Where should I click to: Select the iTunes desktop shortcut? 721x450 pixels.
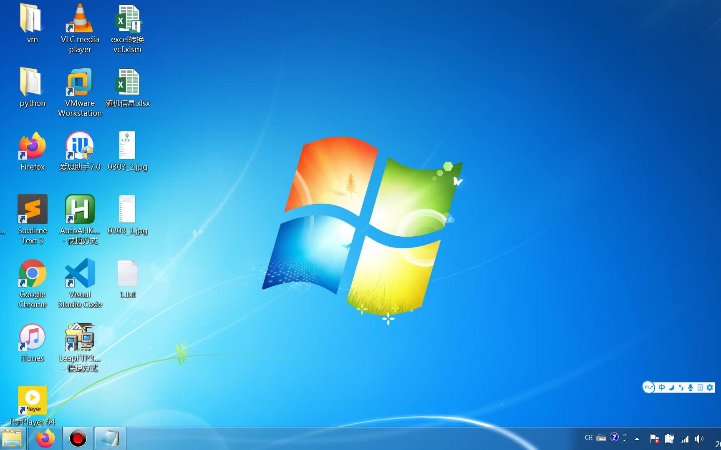point(32,342)
